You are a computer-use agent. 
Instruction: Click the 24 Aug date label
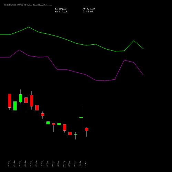pos(14,164)
